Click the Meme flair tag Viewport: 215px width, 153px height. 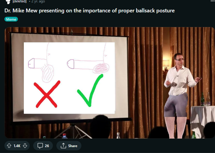pos(11,19)
